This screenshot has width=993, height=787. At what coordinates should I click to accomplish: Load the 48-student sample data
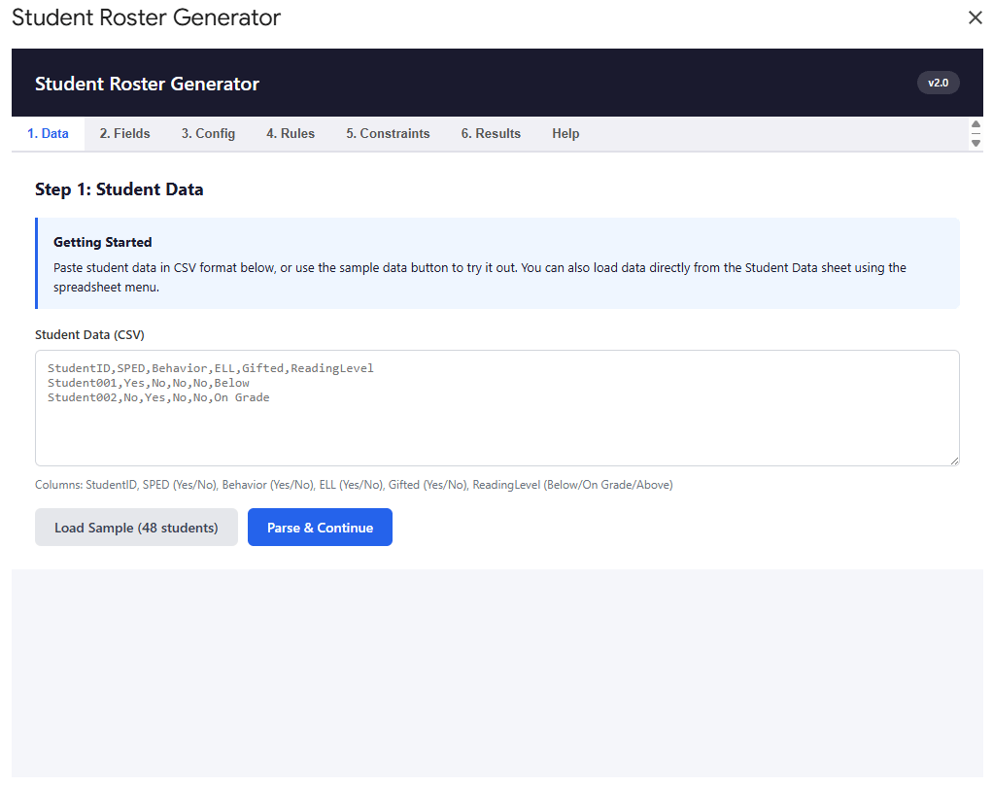coord(136,528)
